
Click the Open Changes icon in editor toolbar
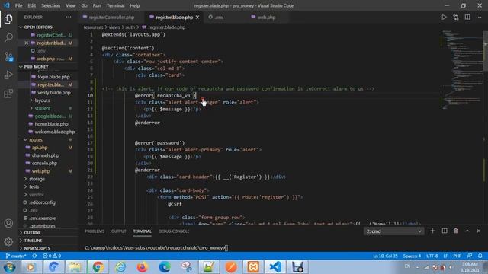pyautogui.click(x=456, y=18)
